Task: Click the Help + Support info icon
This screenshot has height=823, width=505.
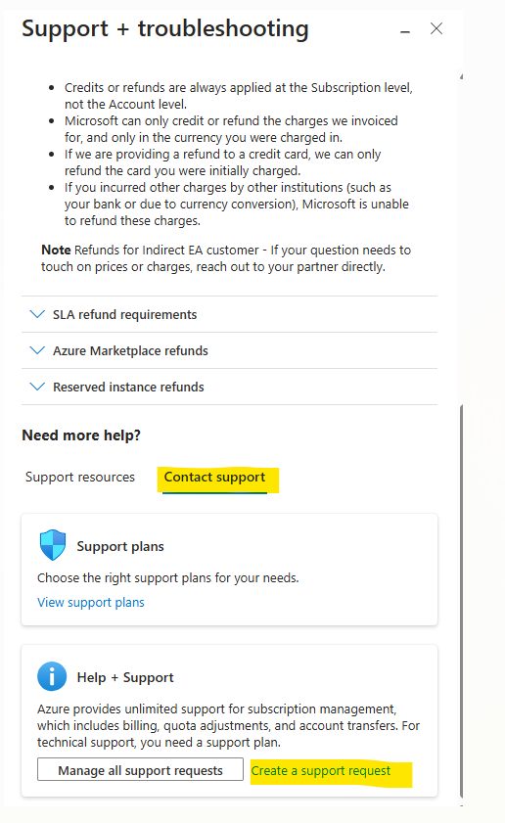Action: click(x=52, y=676)
